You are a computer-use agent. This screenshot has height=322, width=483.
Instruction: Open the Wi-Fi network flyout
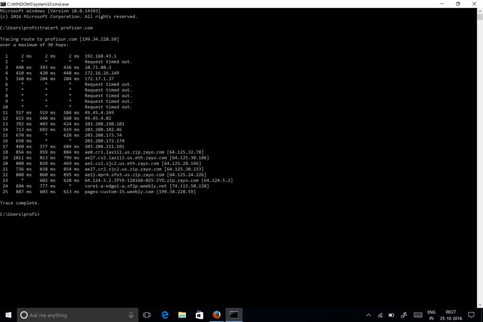click(x=380, y=315)
